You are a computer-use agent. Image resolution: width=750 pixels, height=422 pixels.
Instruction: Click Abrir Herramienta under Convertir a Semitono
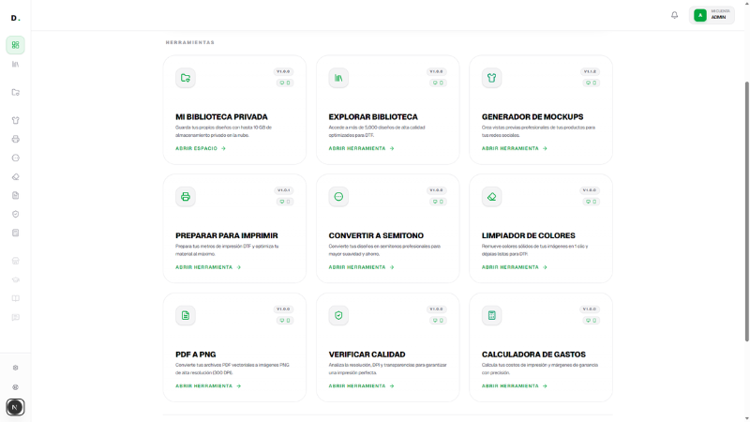361,267
